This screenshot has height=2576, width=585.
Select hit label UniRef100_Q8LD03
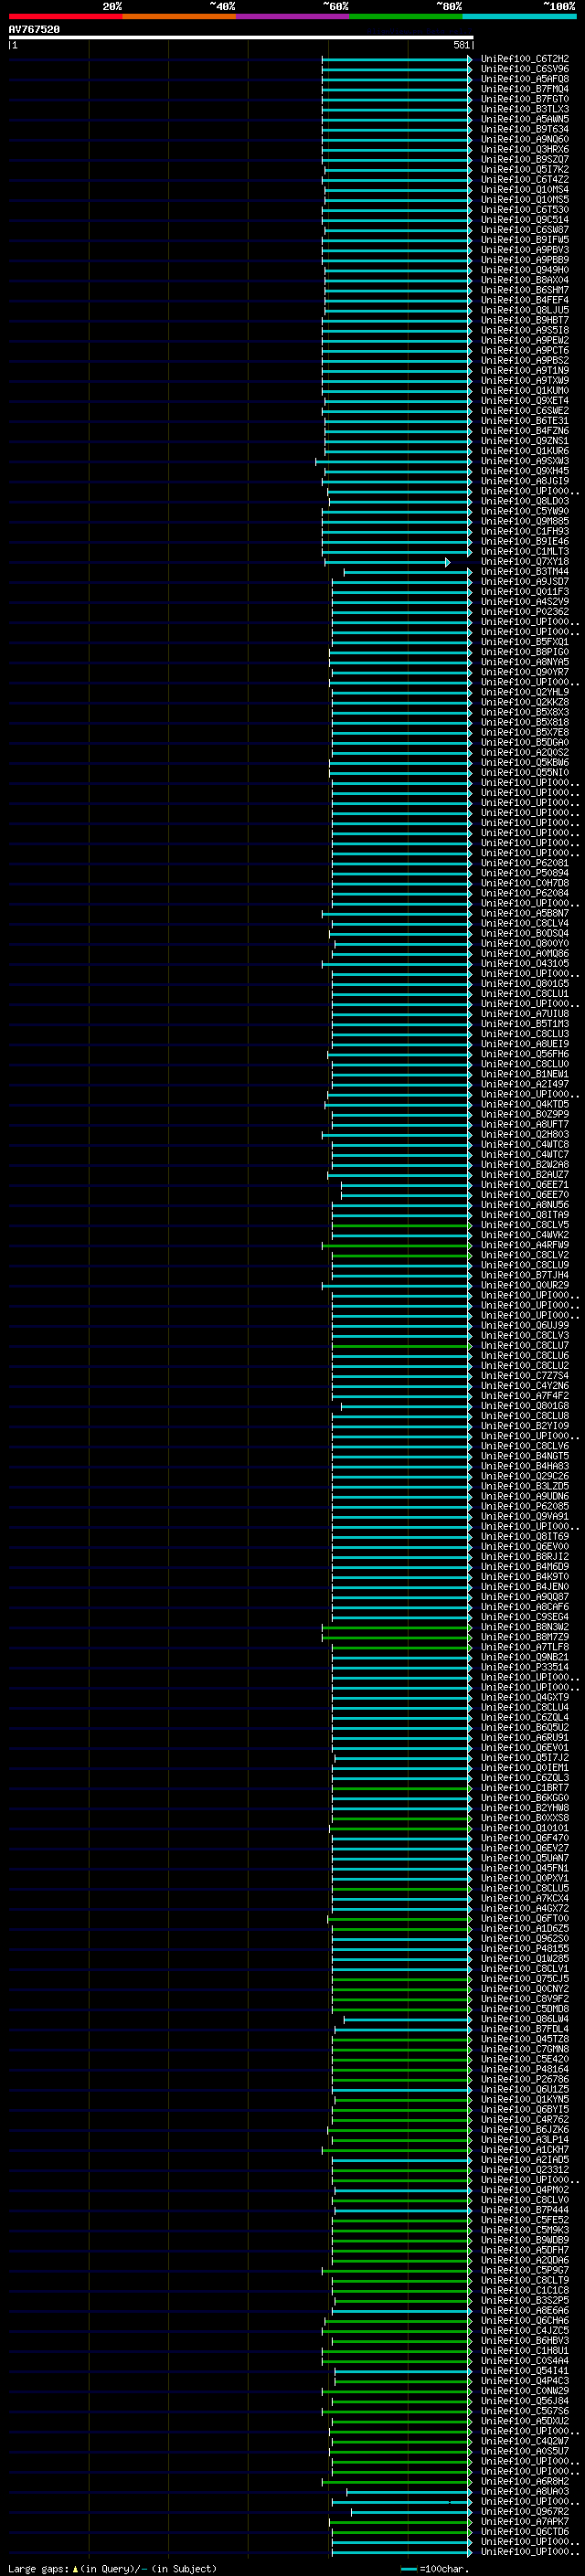tap(525, 501)
